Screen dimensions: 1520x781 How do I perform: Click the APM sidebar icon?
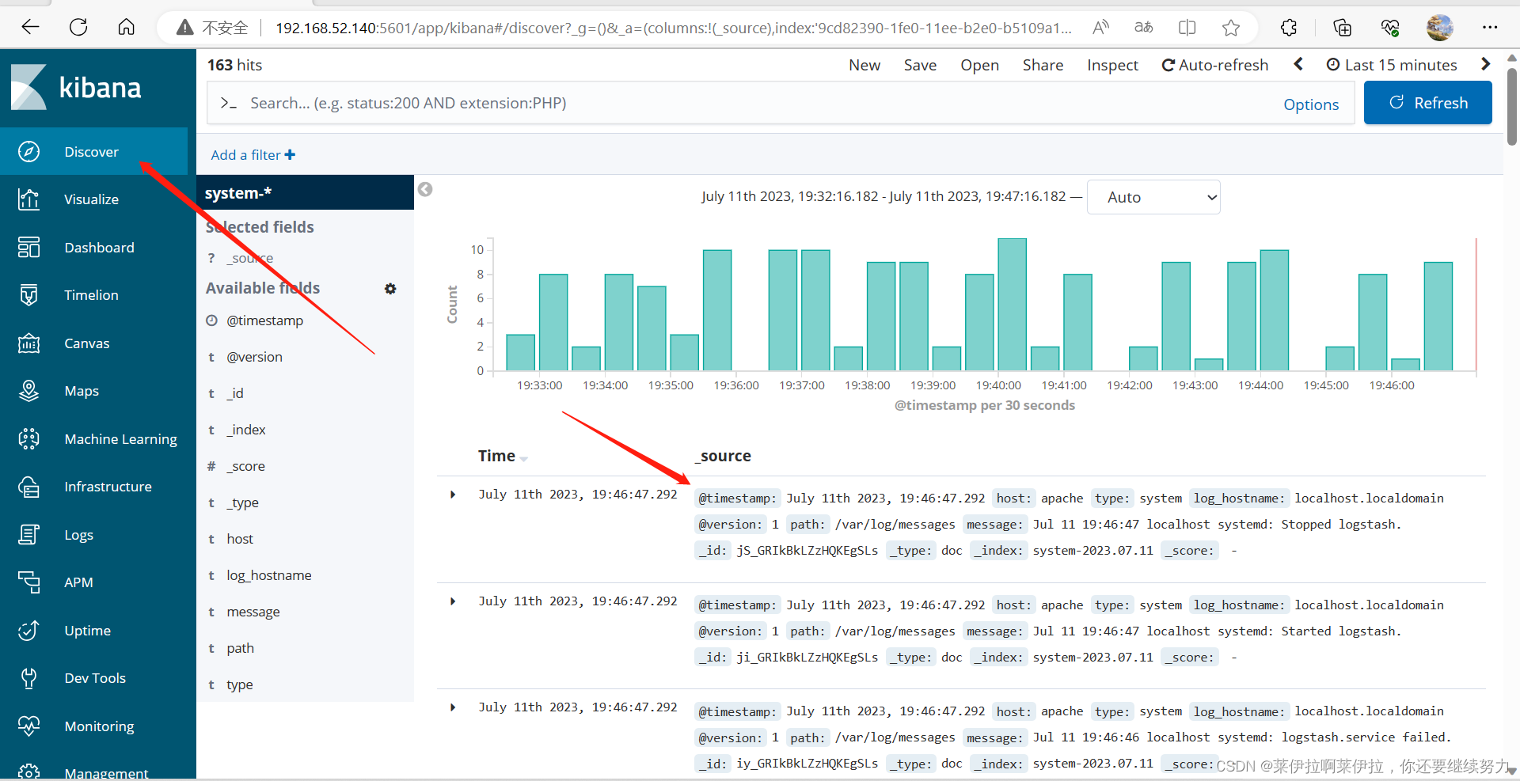pos(28,582)
